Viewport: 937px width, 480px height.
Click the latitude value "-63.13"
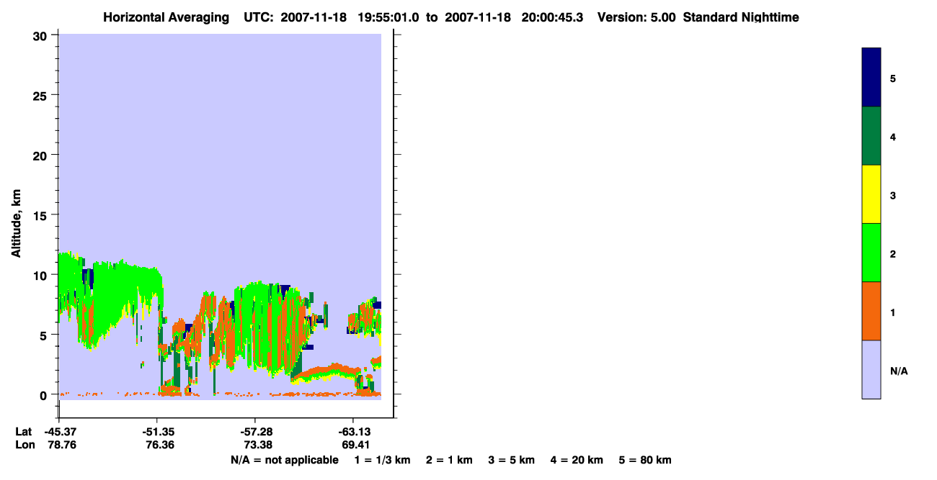pyautogui.click(x=353, y=432)
